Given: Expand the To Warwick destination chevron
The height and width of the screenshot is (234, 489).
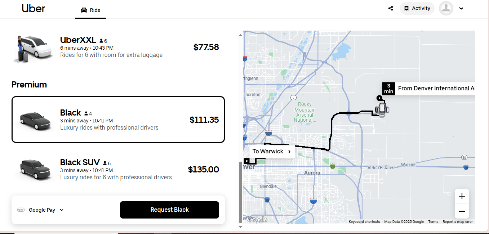Looking at the screenshot, I should pos(289,152).
